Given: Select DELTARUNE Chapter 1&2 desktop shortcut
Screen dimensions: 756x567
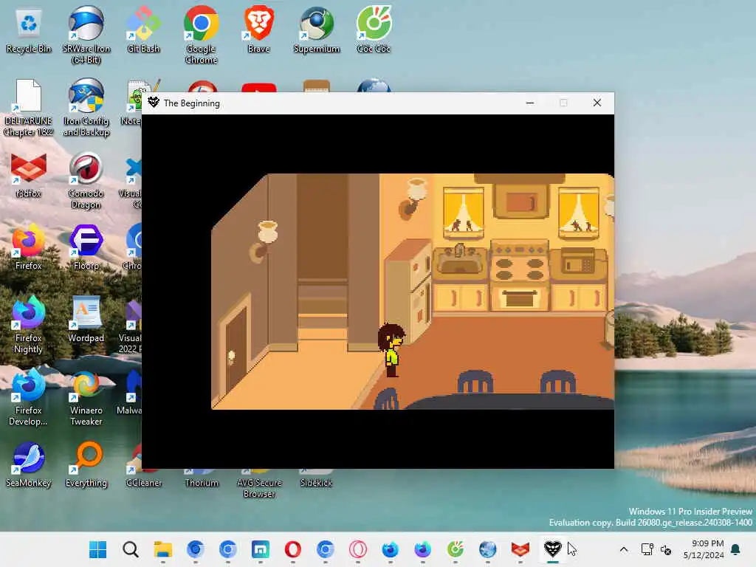Looking at the screenshot, I should [x=29, y=108].
